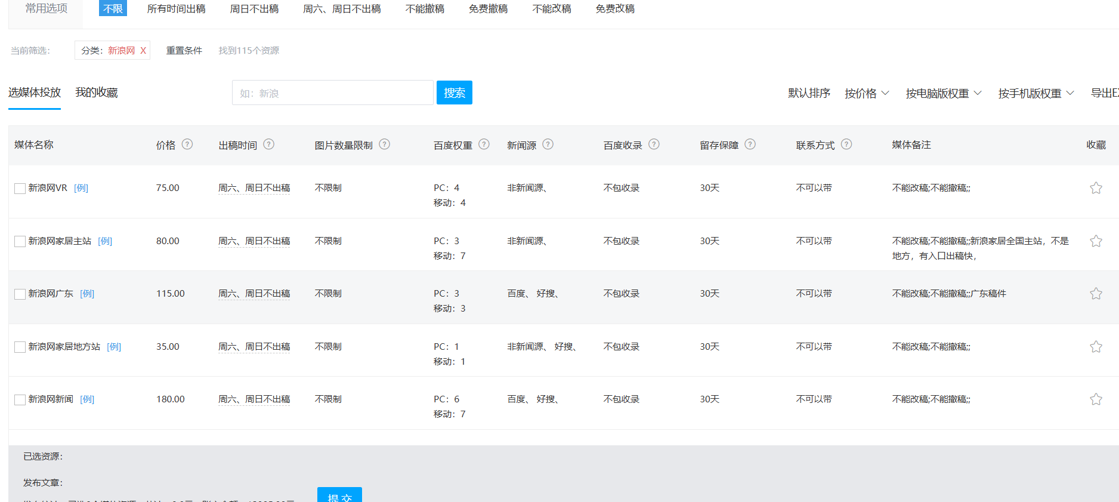This screenshot has height=502, width=1119.
Task: Remove the 新浪网 category filter tag
Action: click(143, 51)
